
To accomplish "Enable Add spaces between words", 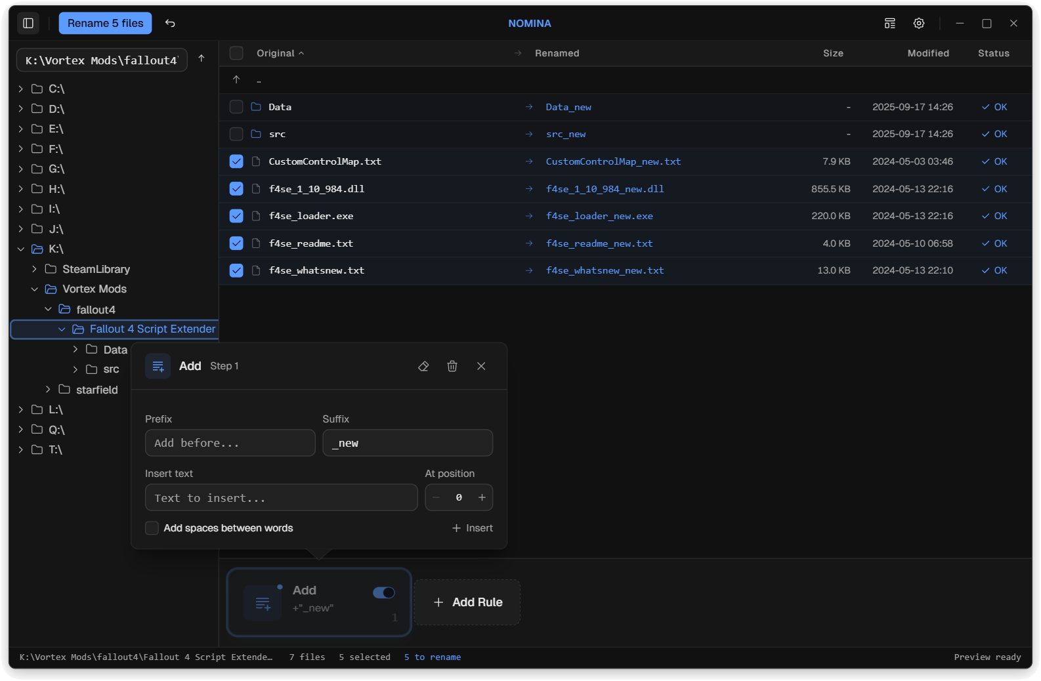I will (x=152, y=528).
